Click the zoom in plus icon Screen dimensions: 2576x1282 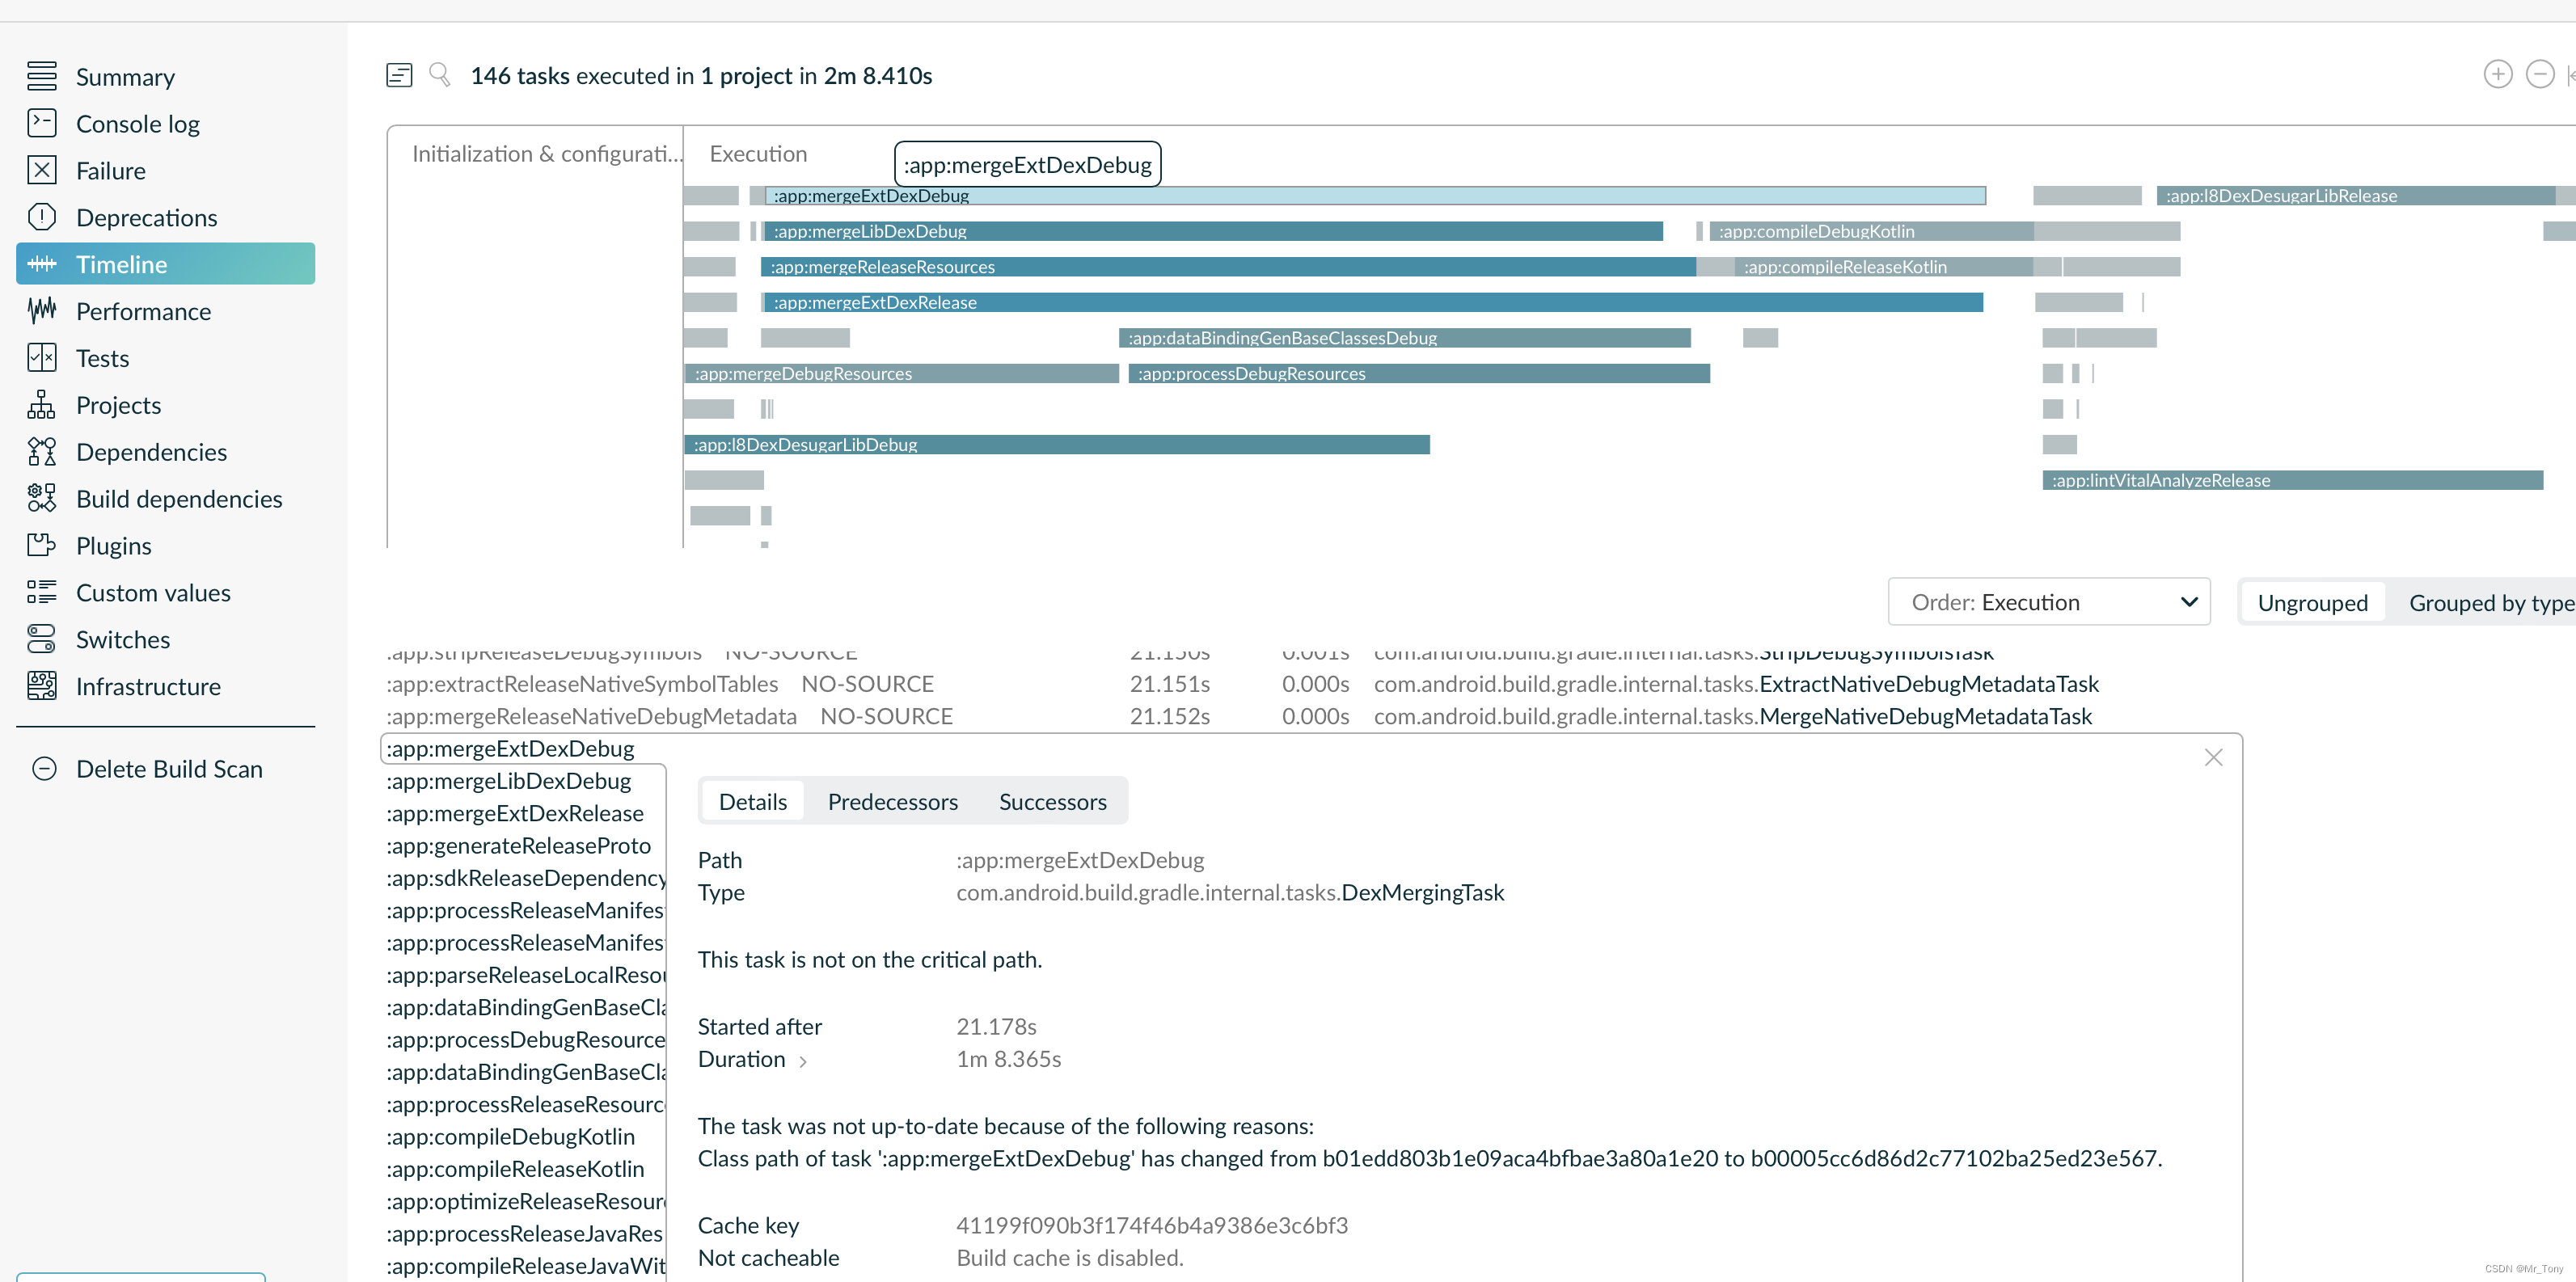(x=2497, y=75)
